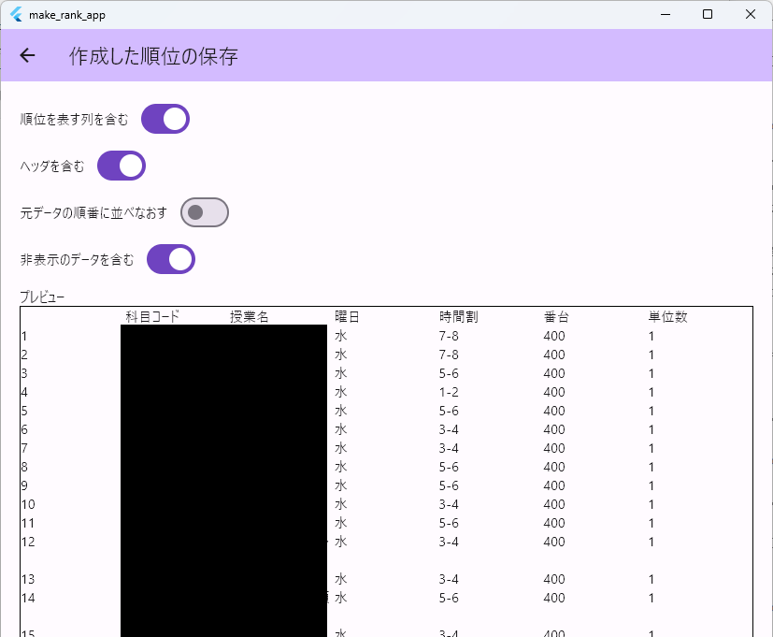Select rank number 1 in preview
Viewport: 773px width, 637px height.
tap(24, 336)
